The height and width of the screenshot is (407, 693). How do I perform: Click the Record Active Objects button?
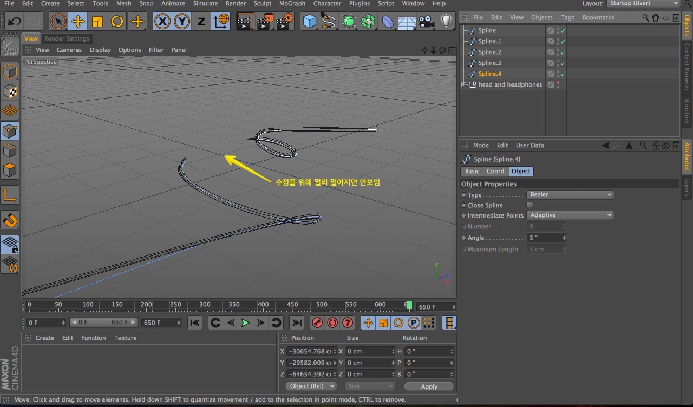click(x=317, y=323)
